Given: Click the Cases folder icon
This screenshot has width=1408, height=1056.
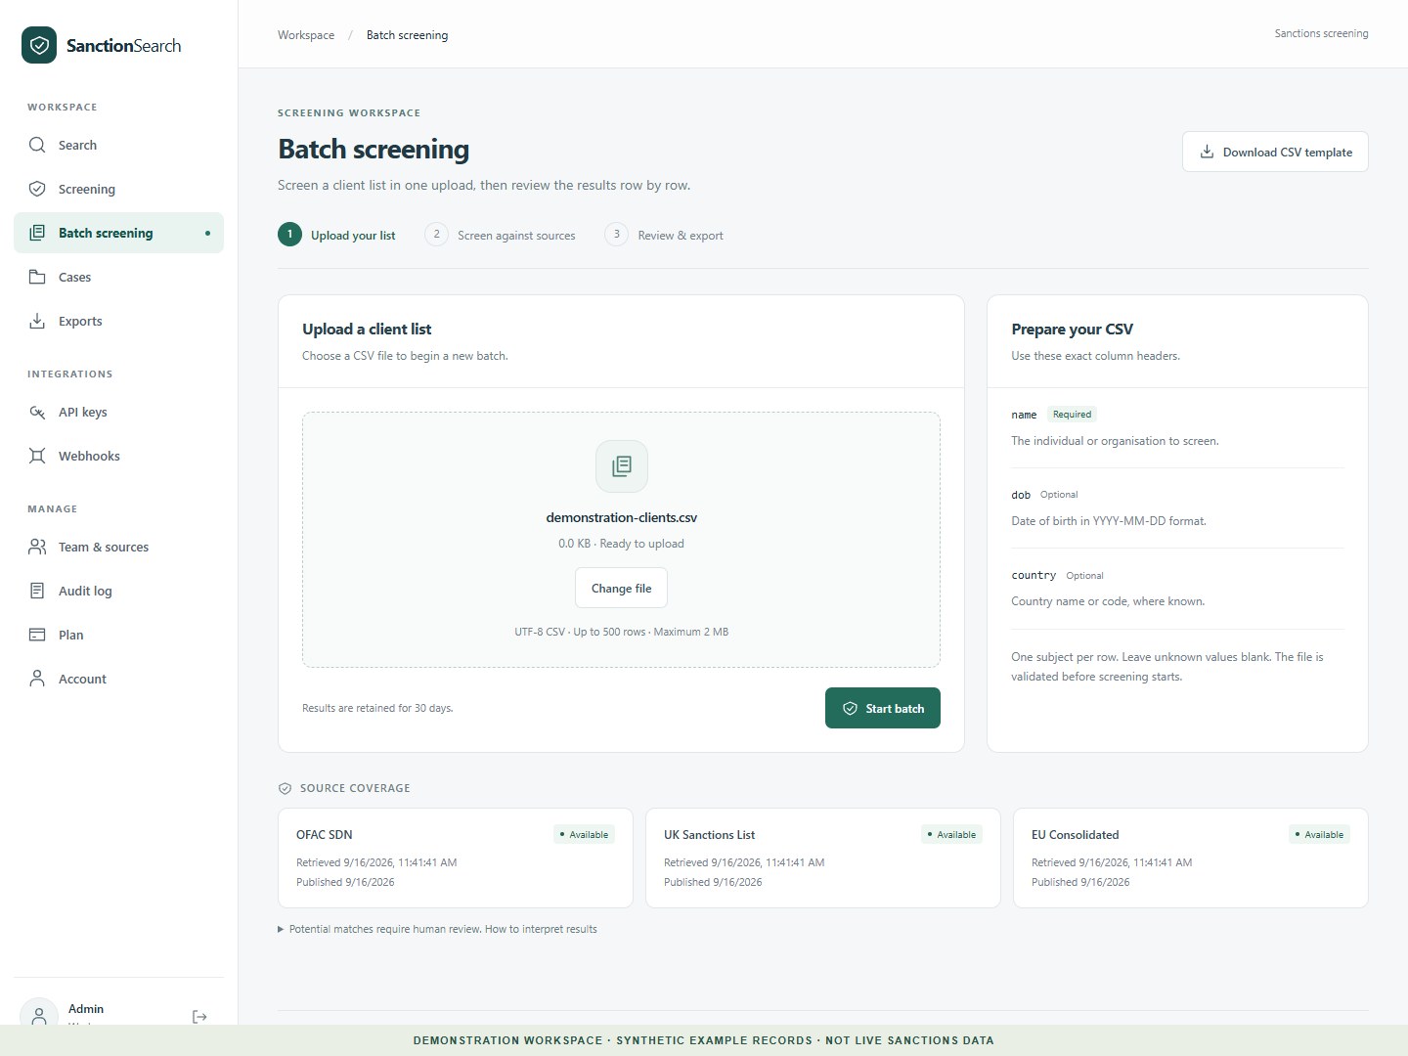Looking at the screenshot, I should [37, 277].
